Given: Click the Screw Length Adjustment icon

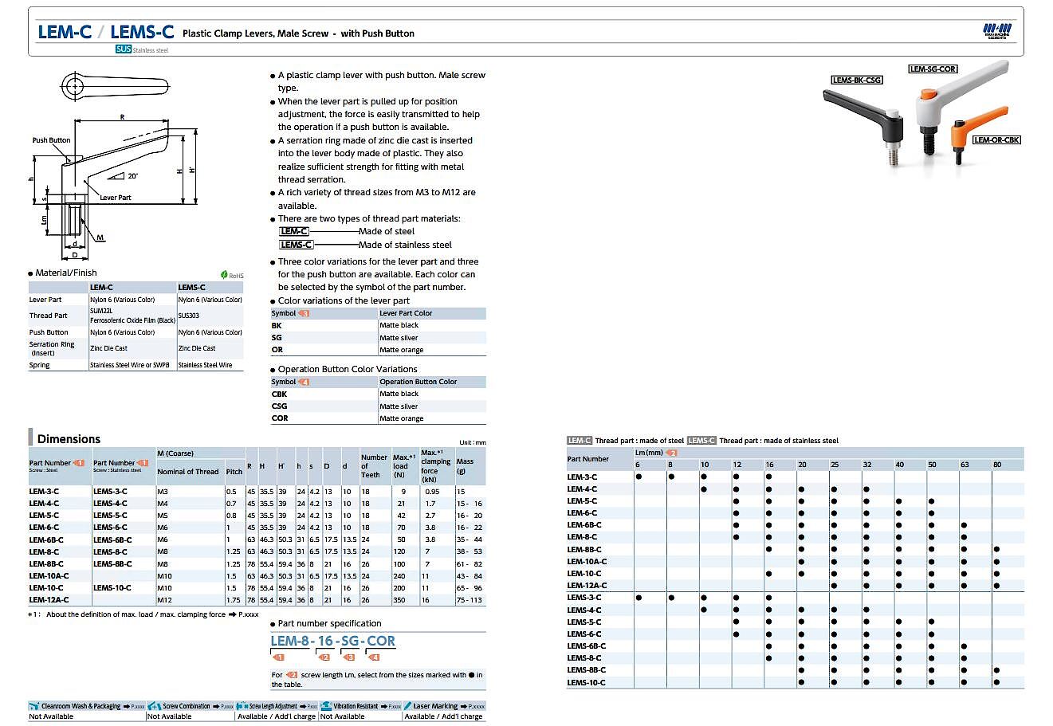Looking at the screenshot, I should coord(243,706).
